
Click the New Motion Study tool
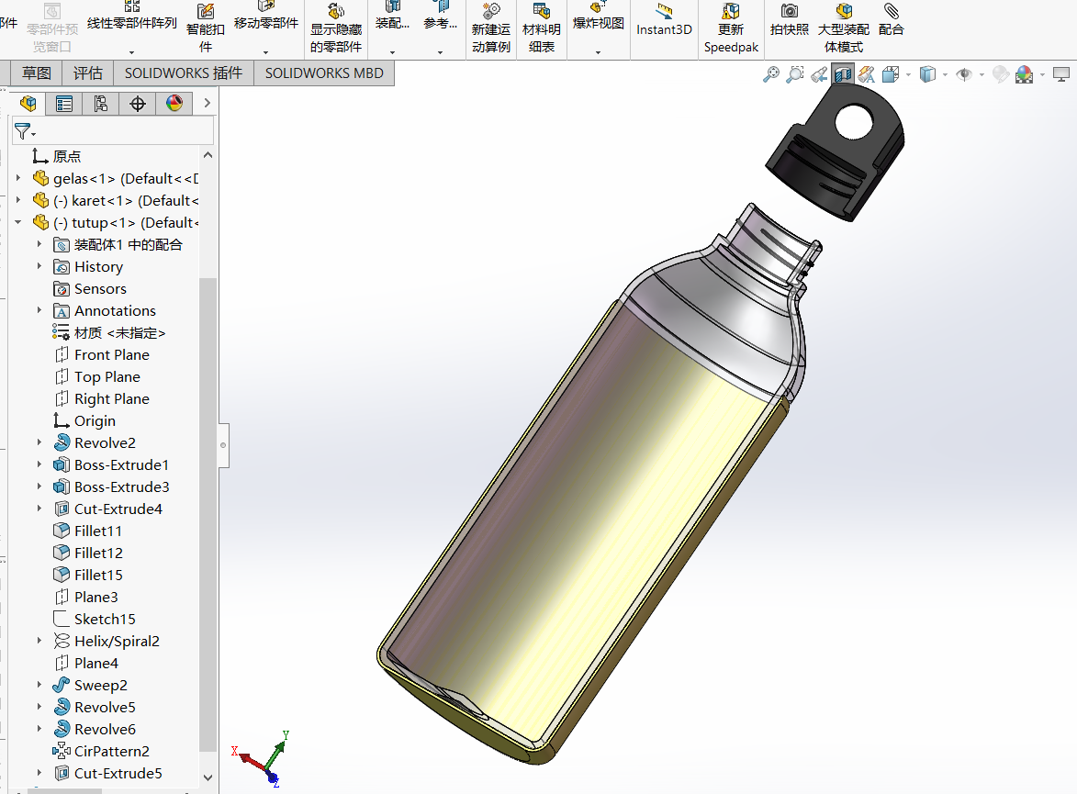pos(491,28)
